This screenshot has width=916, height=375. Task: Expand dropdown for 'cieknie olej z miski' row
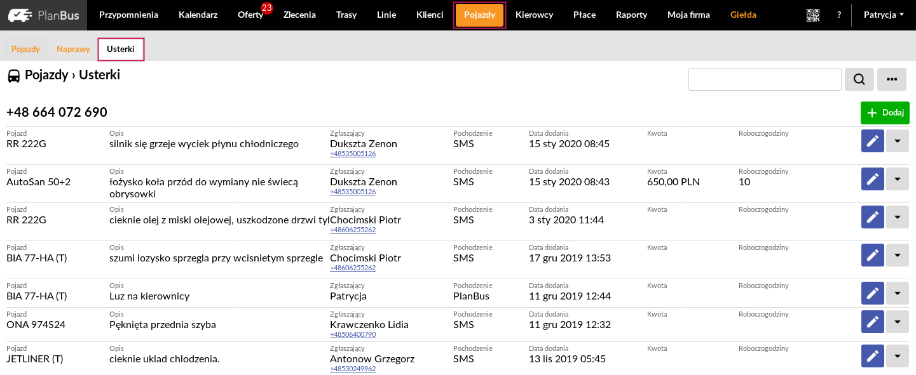(x=898, y=217)
